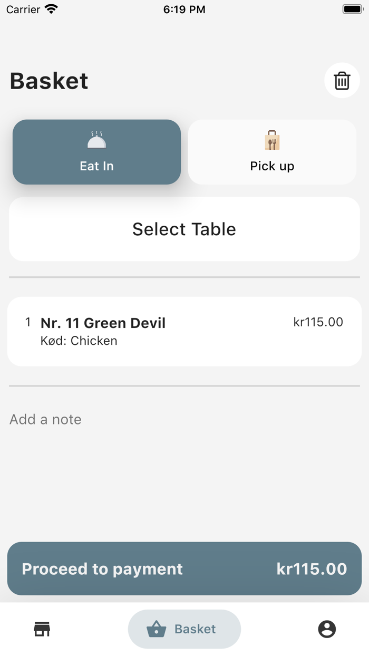The width and height of the screenshot is (369, 656).
Task: Click the Basket page heading
Action: tap(49, 81)
